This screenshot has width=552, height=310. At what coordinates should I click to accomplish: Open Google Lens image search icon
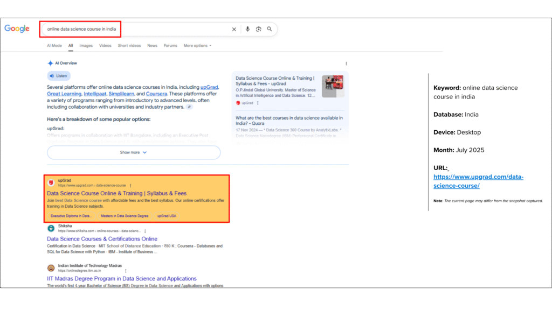[x=259, y=29]
